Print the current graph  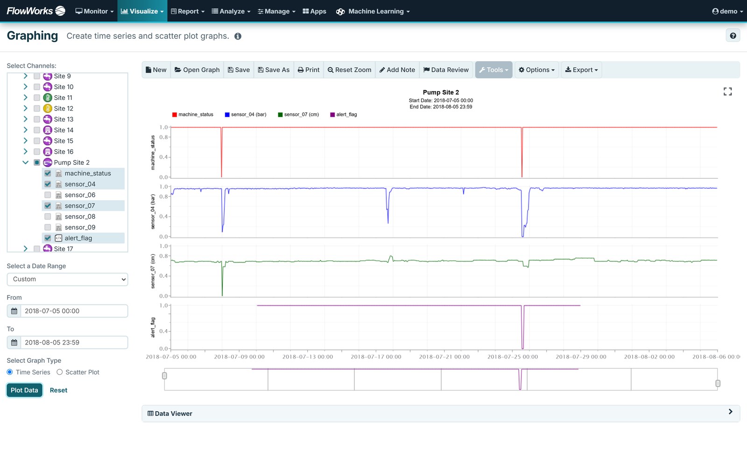pyautogui.click(x=309, y=70)
